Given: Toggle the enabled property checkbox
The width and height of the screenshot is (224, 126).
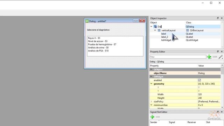Looking at the screenshot, I should [x=199, y=80].
